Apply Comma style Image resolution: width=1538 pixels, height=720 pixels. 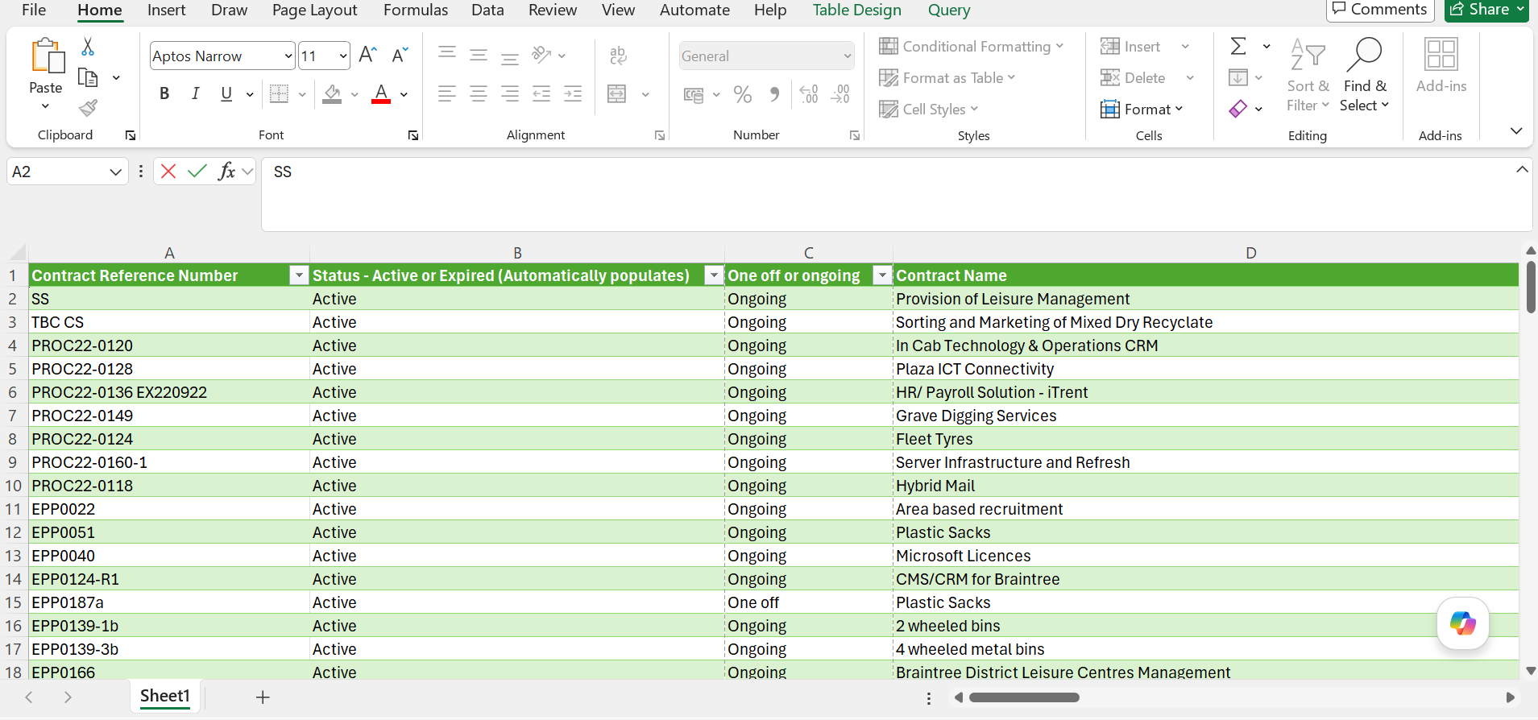[774, 94]
